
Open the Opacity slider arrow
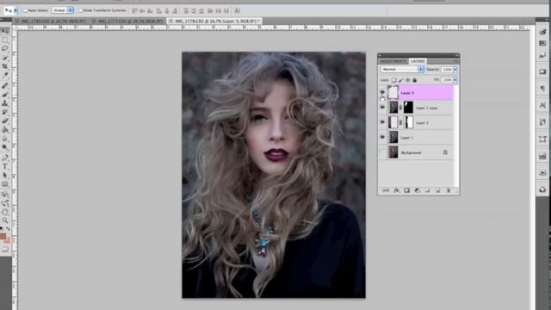coord(455,70)
